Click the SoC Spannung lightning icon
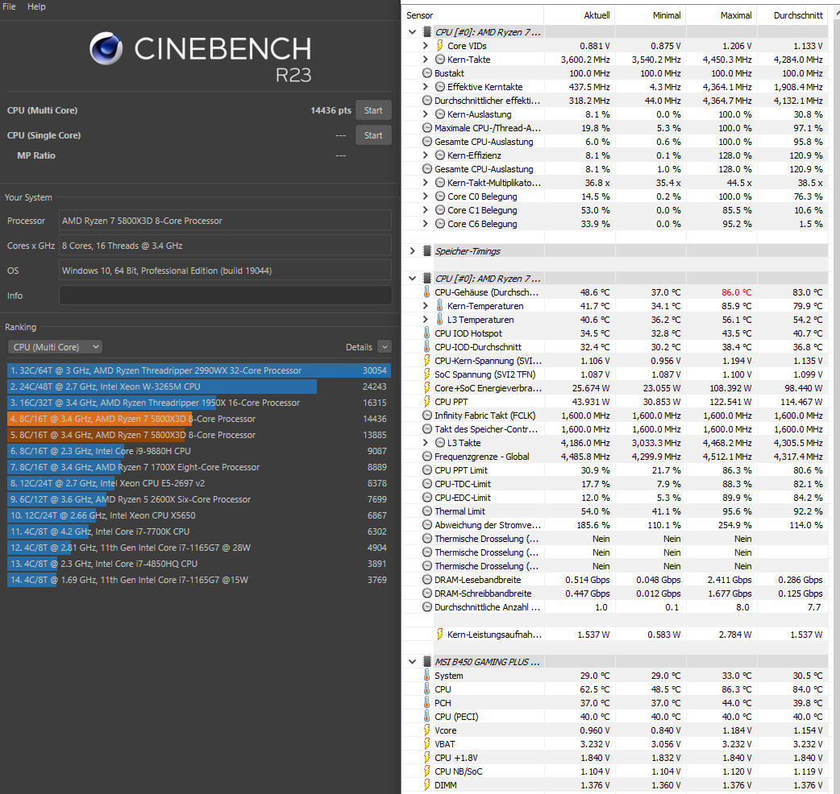This screenshot has width=840, height=794. point(427,374)
